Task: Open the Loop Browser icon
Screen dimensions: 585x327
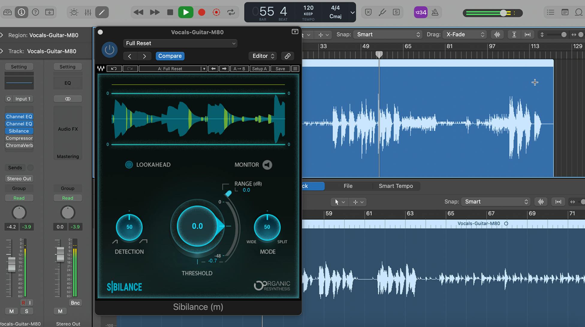Action: (x=579, y=12)
